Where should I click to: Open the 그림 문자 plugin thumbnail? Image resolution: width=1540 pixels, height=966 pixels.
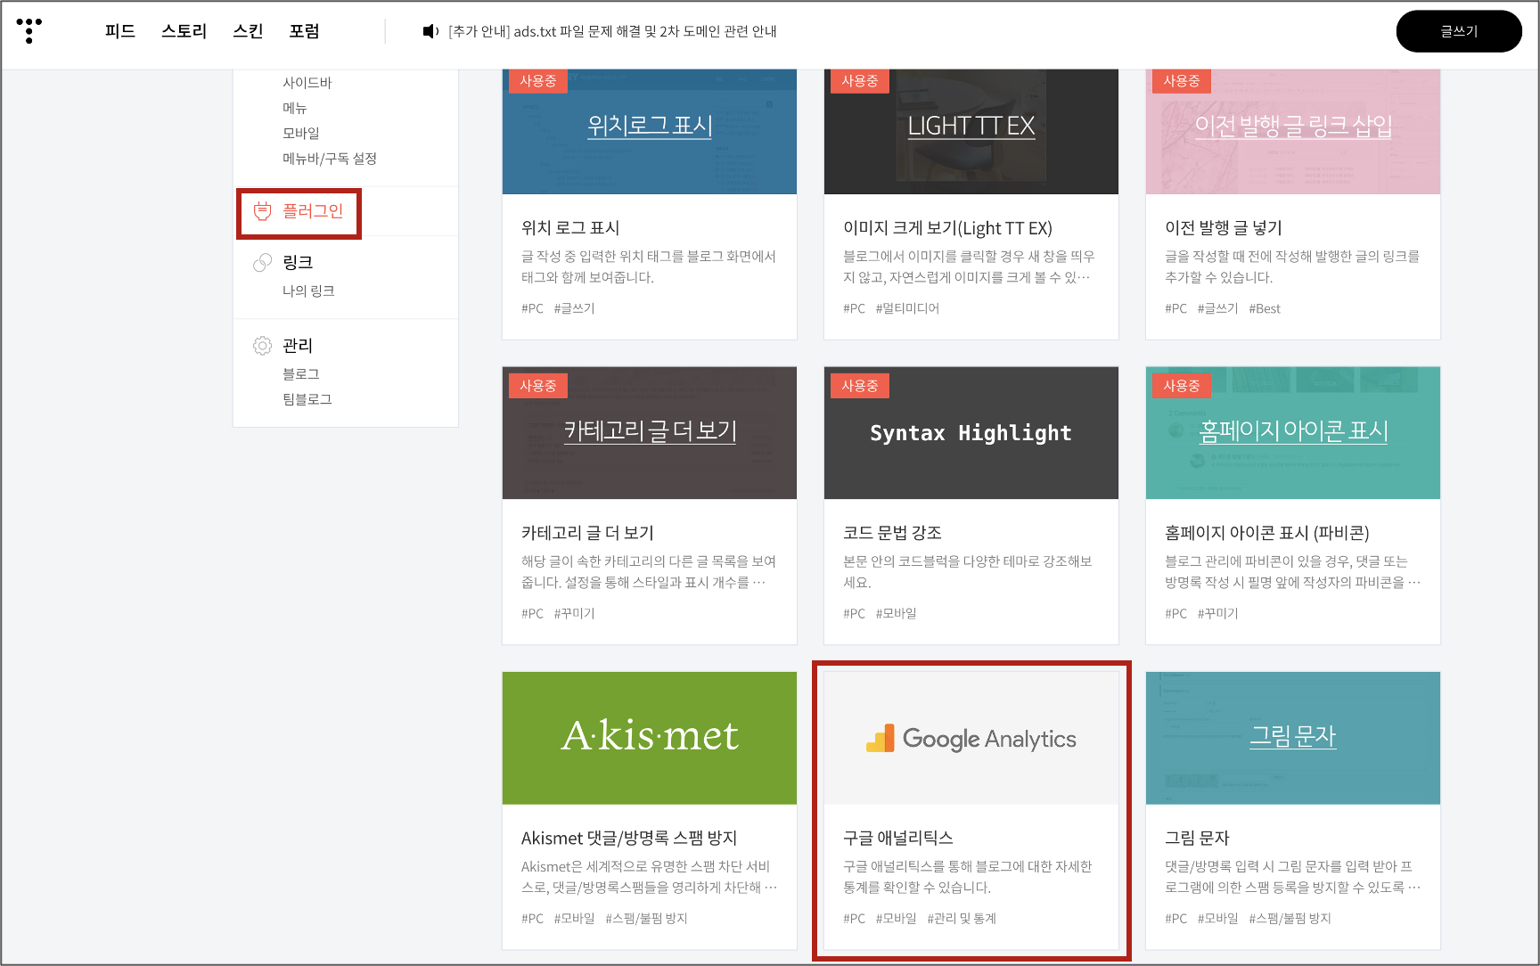point(1293,738)
